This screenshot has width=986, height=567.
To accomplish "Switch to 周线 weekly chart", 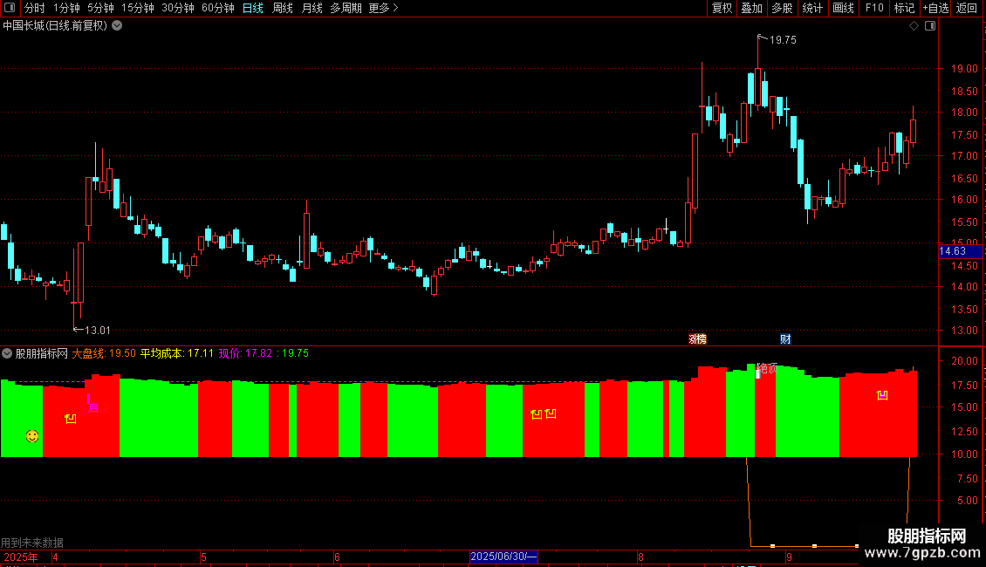I will click(283, 8).
